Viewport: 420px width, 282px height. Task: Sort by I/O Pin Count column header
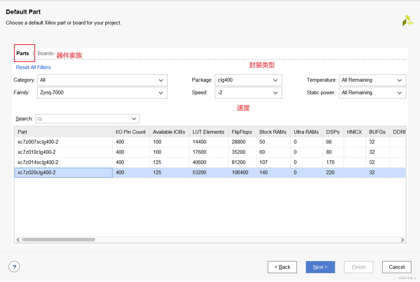pyautogui.click(x=131, y=132)
